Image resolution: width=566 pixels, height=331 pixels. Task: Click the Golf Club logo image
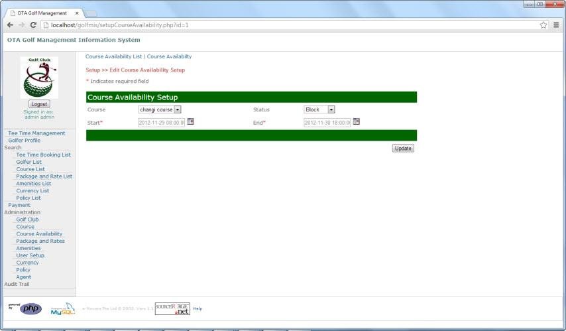pos(39,78)
